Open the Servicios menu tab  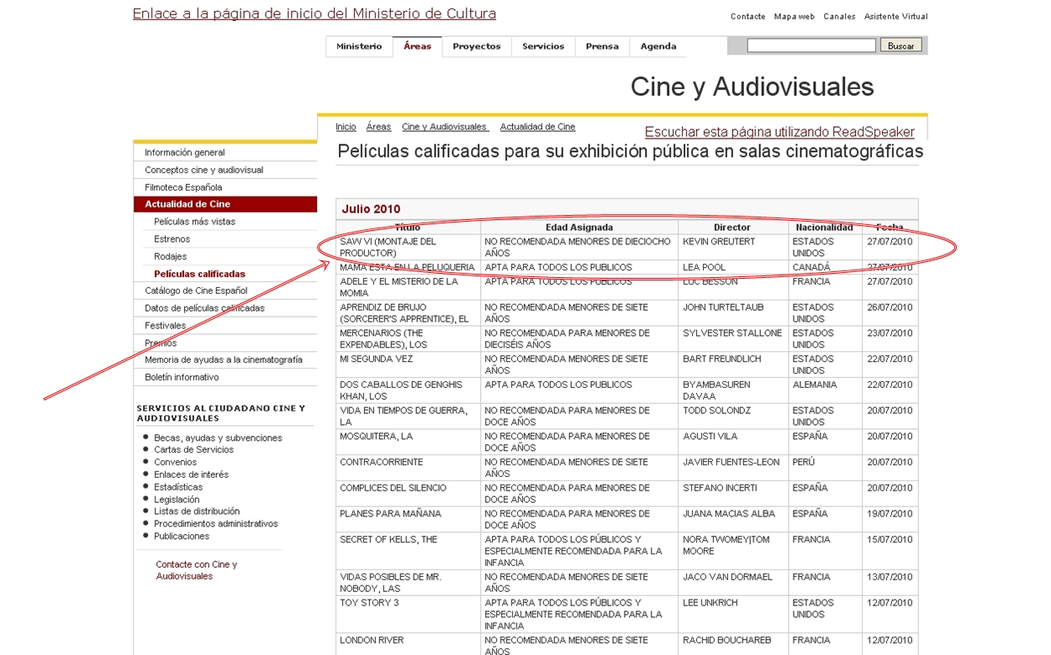coord(543,46)
